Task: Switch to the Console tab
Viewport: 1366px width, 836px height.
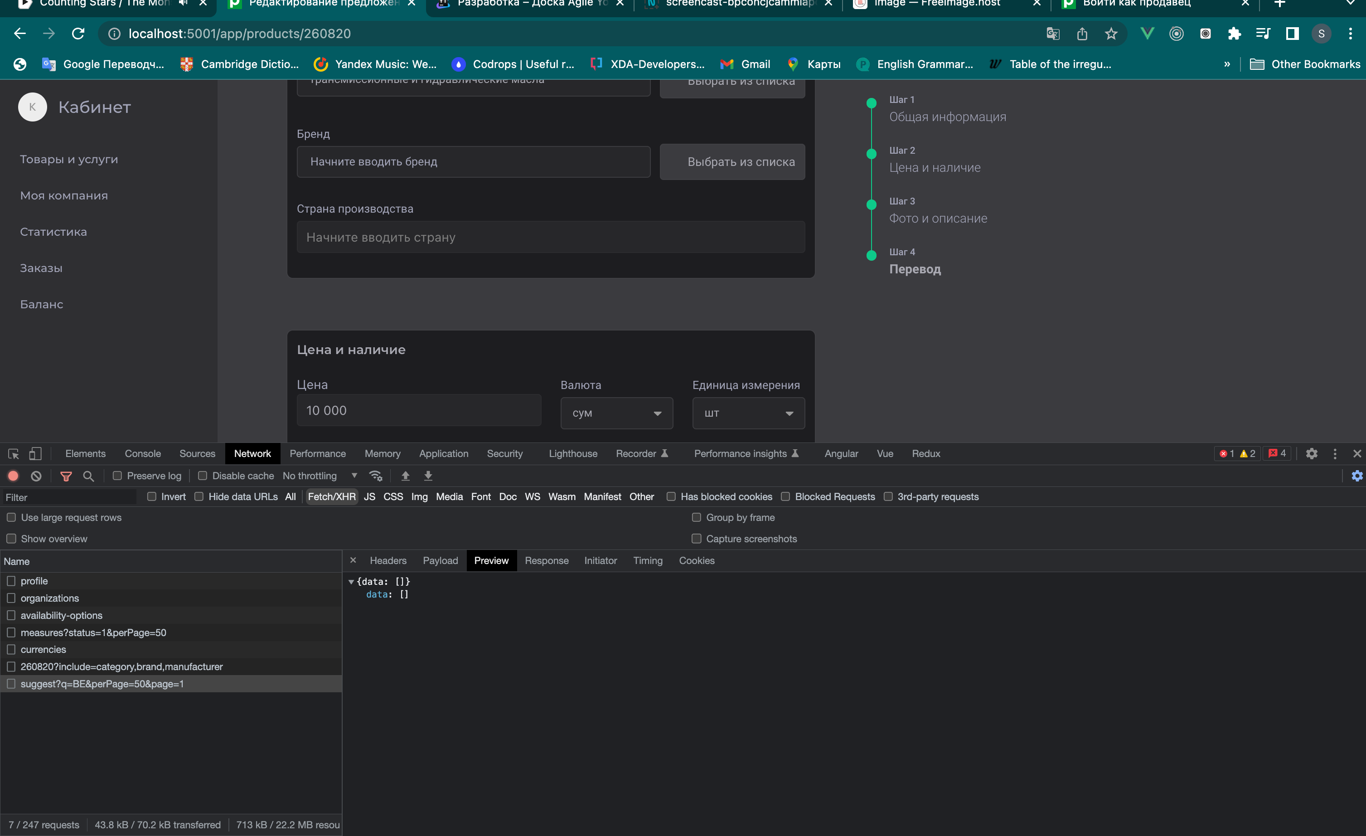Action: pos(142,453)
